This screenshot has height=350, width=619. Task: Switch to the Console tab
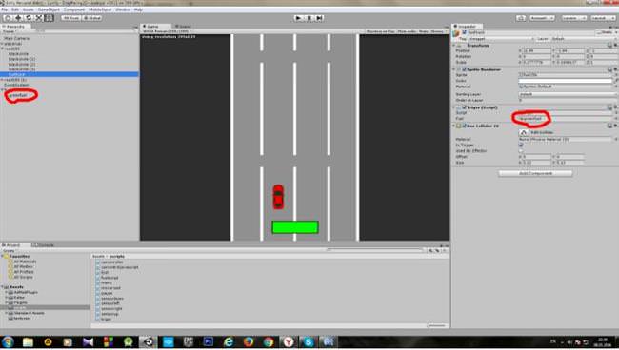coord(44,245)
